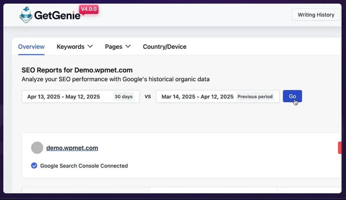Switch to the Overview tab
This screenshot has width=346, height=200.
pos(31,47)
